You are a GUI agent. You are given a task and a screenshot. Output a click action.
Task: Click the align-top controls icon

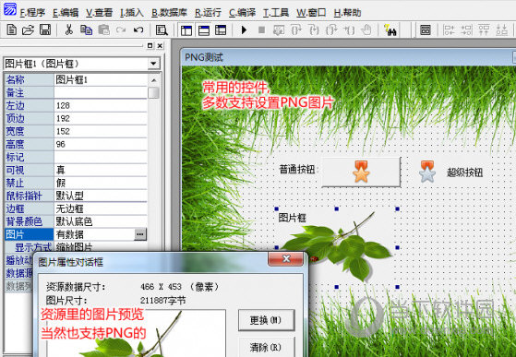[x=484, y=30]
